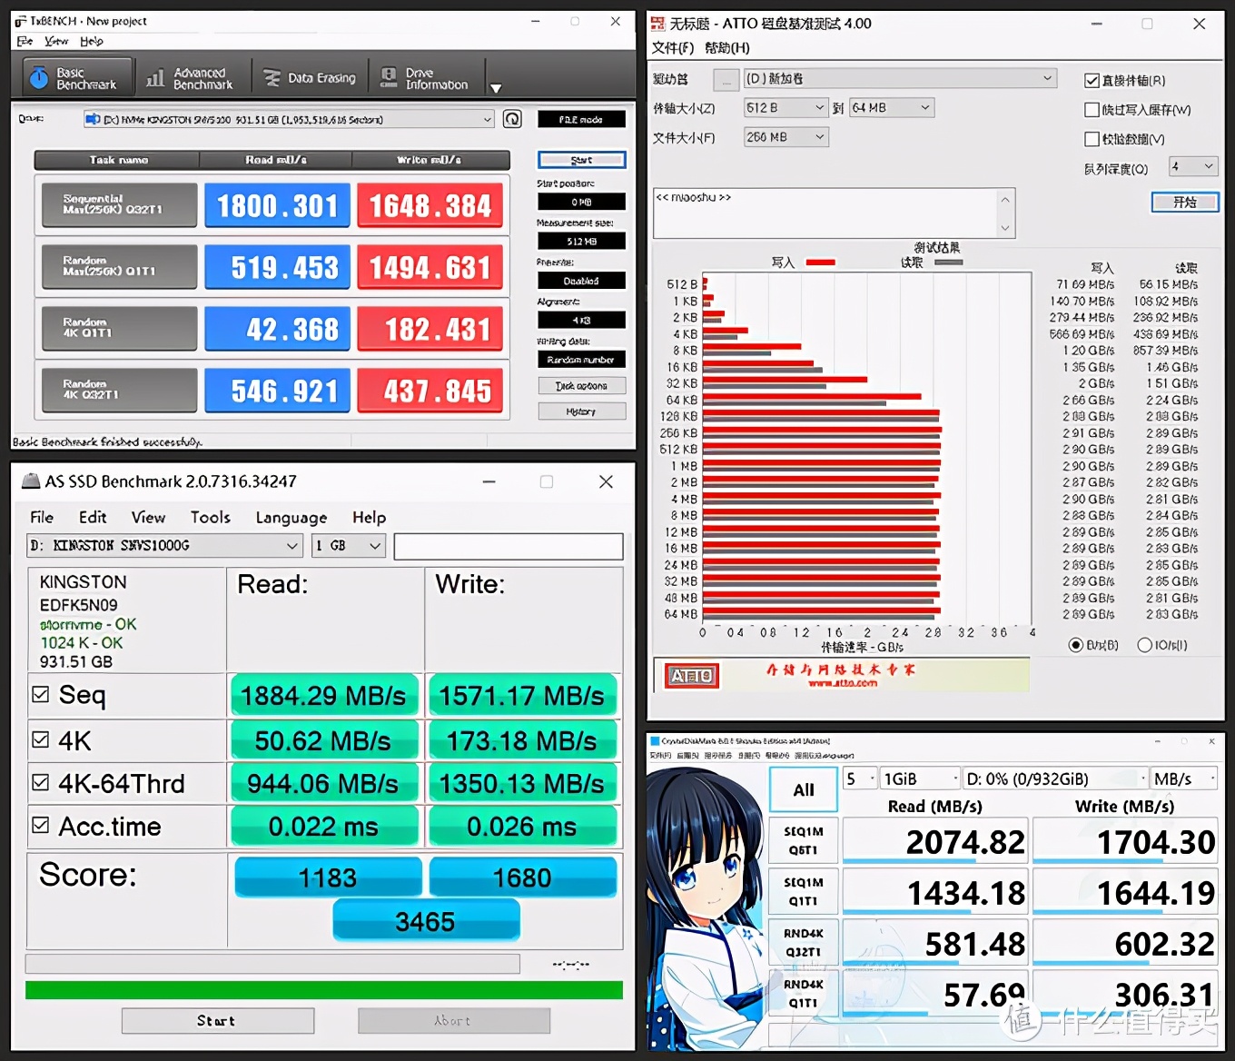Image resolution: width=1235 pixels, height=1061 pixels.
Task: Open the 1 GB size dropdown in AS SSD
Action: click(x=350, y=546)
